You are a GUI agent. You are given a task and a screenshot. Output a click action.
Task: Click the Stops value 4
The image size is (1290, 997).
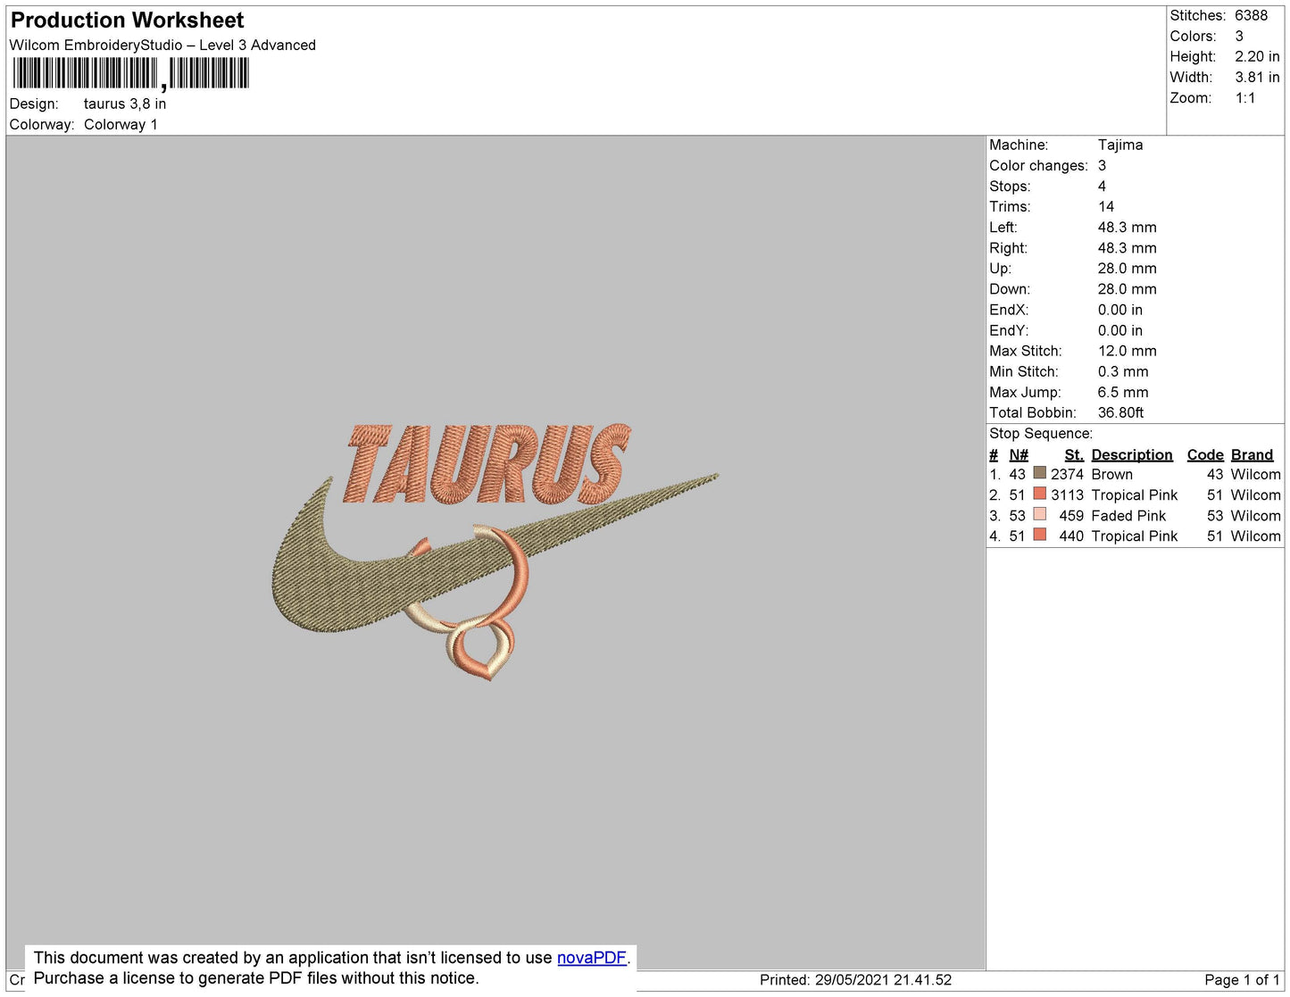pos(1102,187)
